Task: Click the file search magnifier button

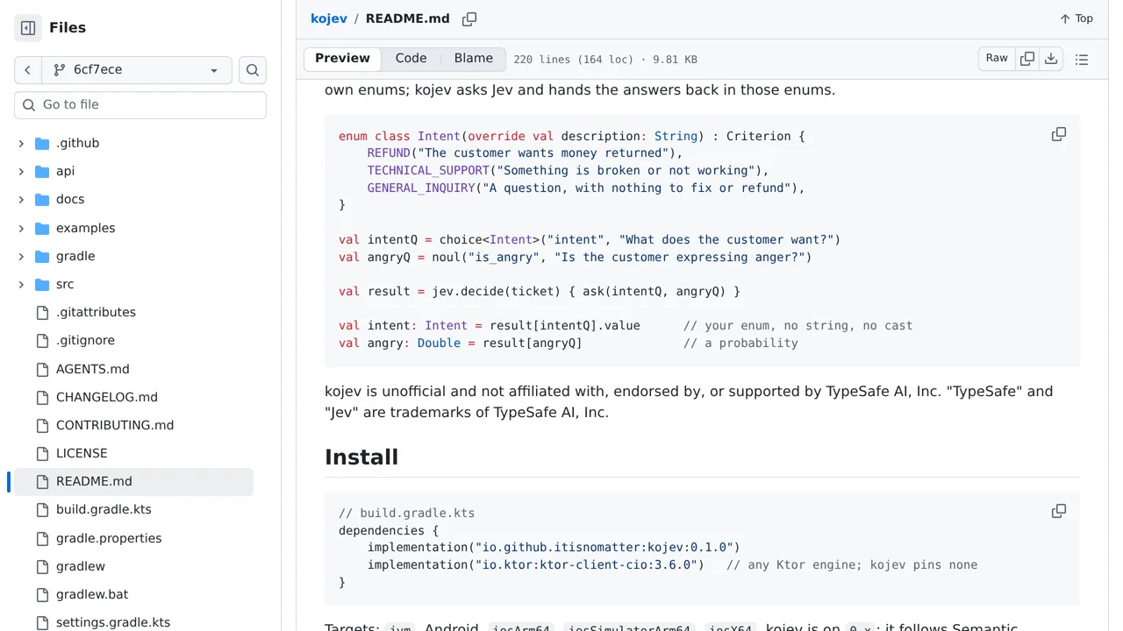Action: point(253,70)
